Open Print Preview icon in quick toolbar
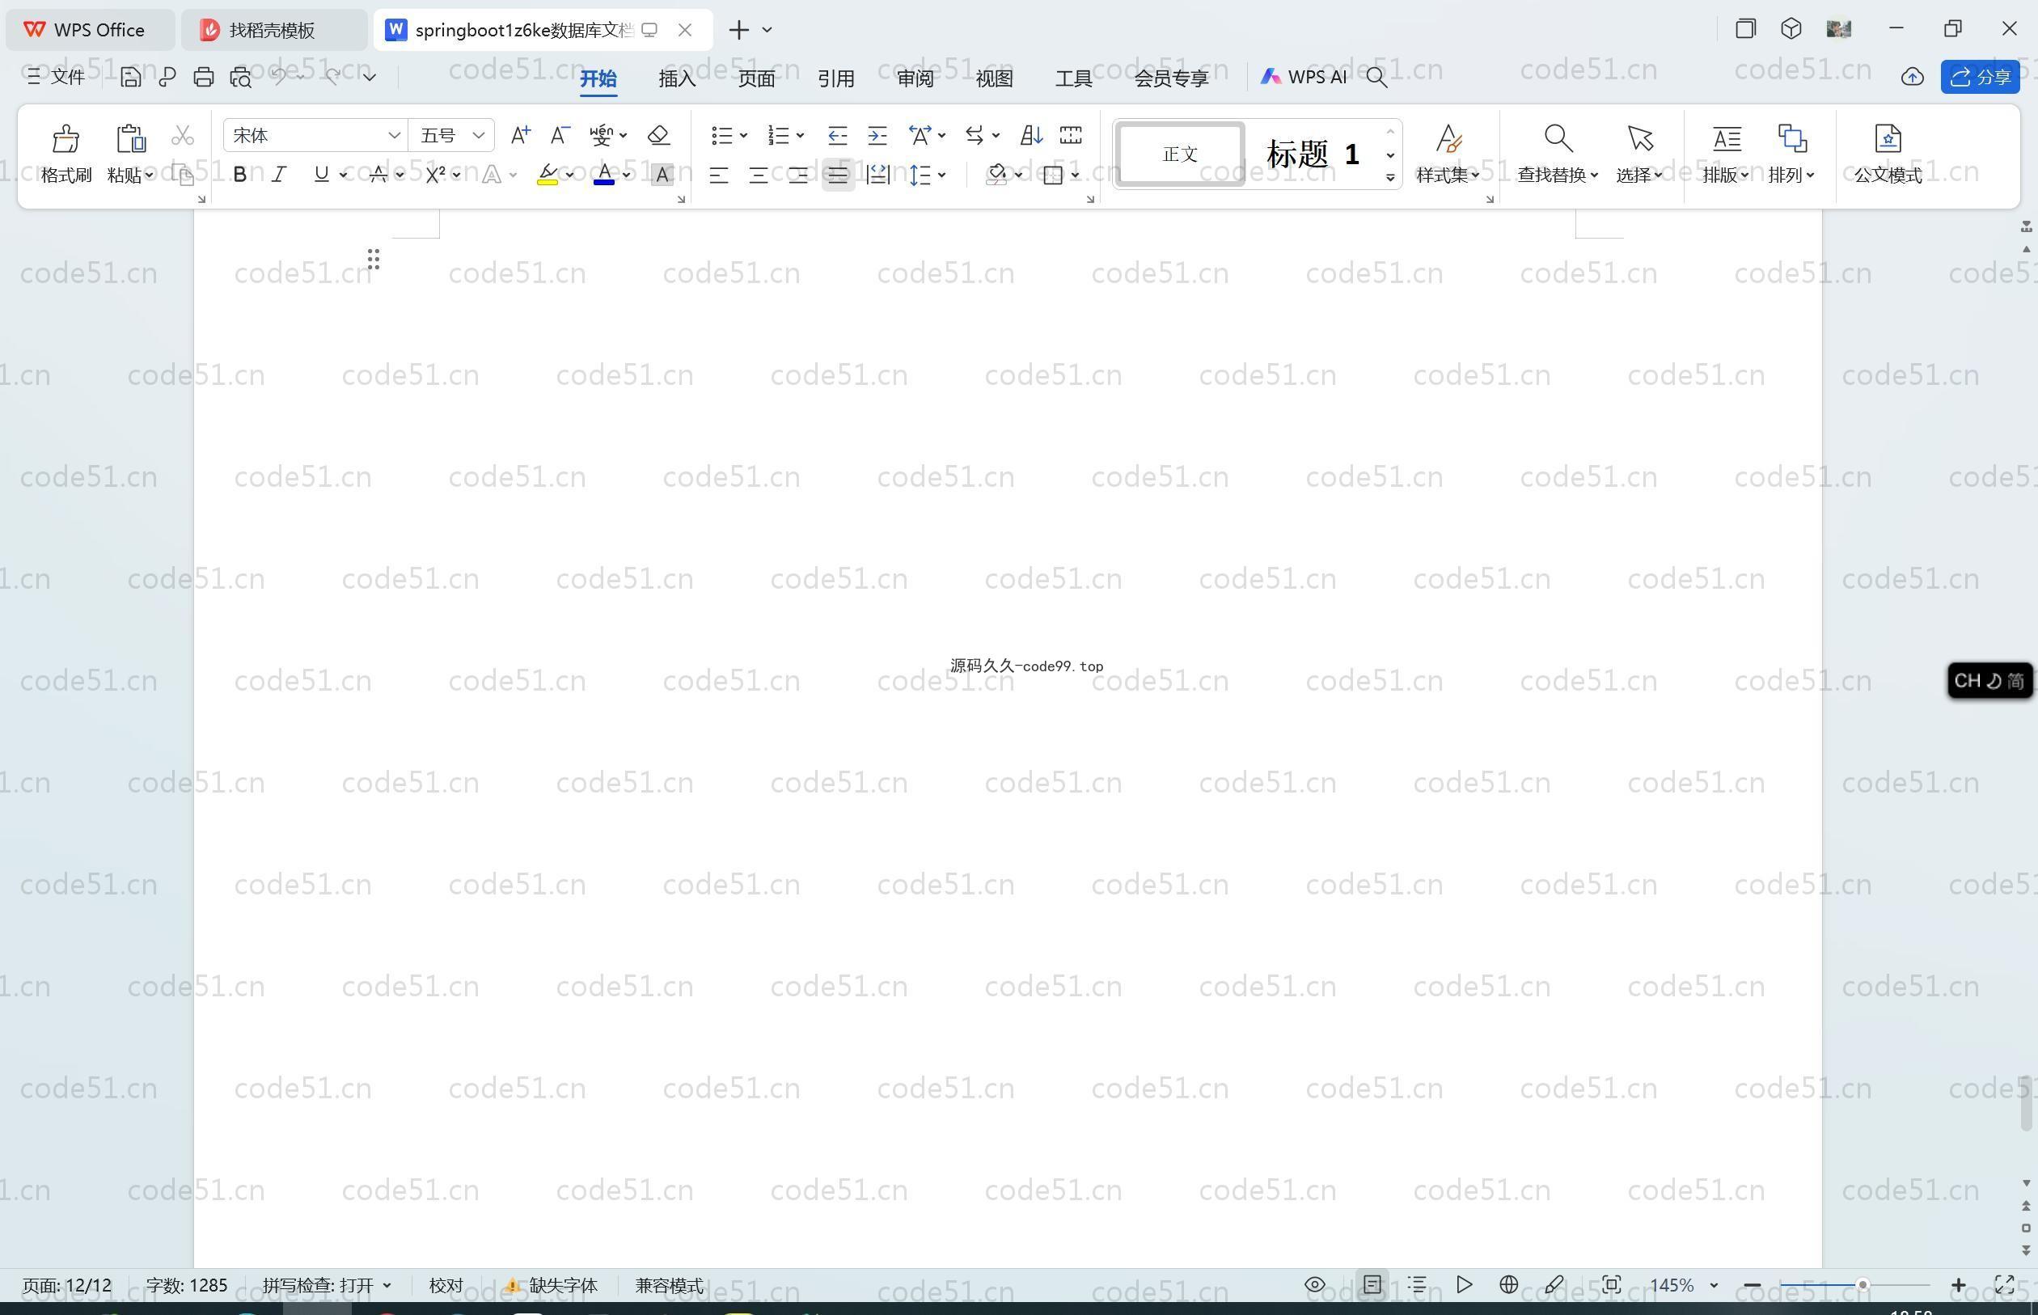 [x=241, y=77]
